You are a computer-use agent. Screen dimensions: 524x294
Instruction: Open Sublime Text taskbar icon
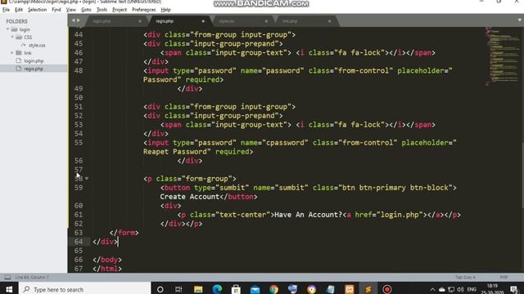point(368,289)
